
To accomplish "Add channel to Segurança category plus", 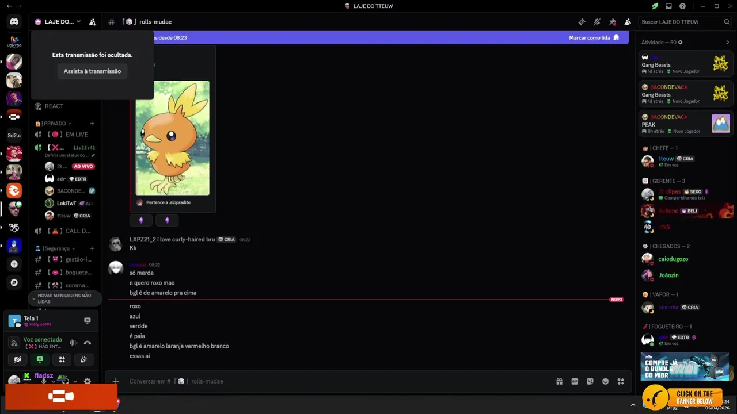I will (92, 248).
